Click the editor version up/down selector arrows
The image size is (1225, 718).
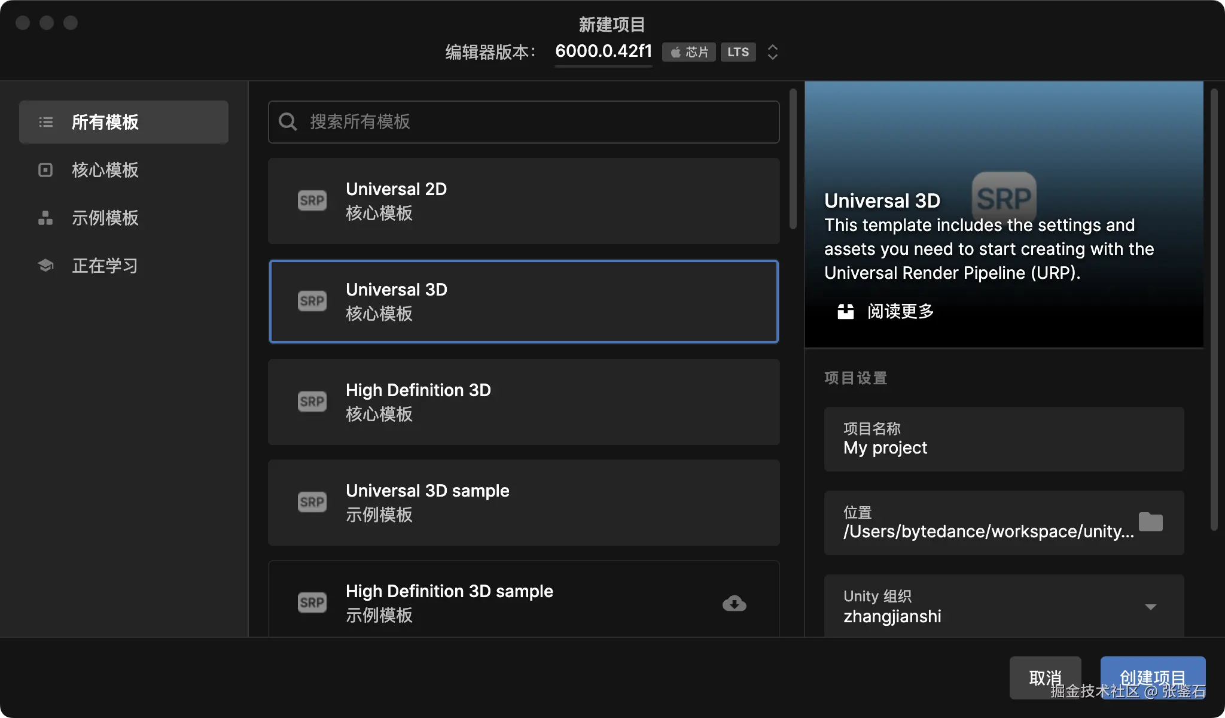point(773,53)
